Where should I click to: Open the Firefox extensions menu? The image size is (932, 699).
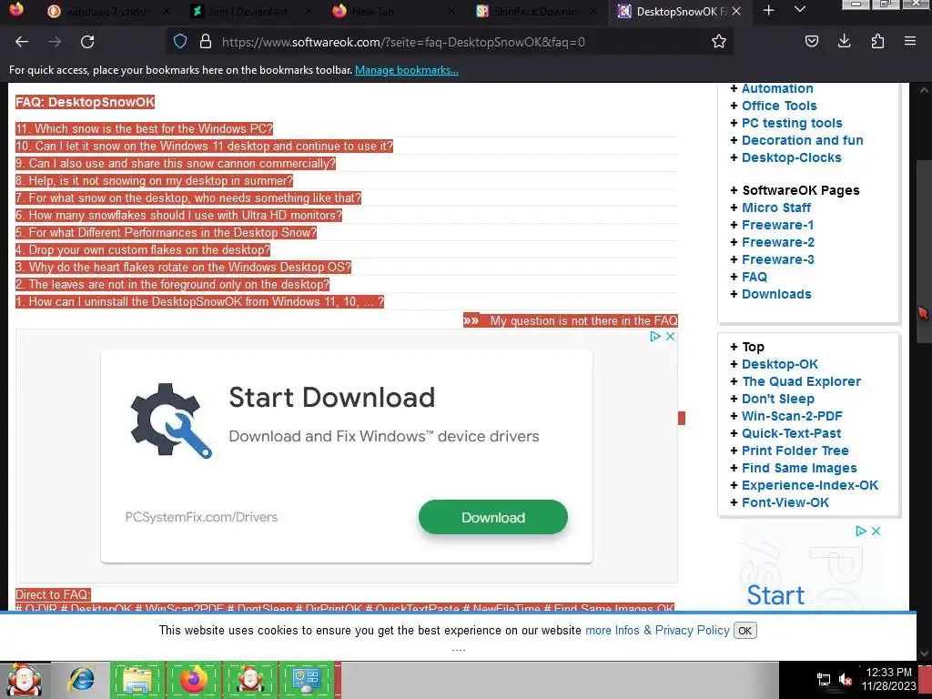877,41
